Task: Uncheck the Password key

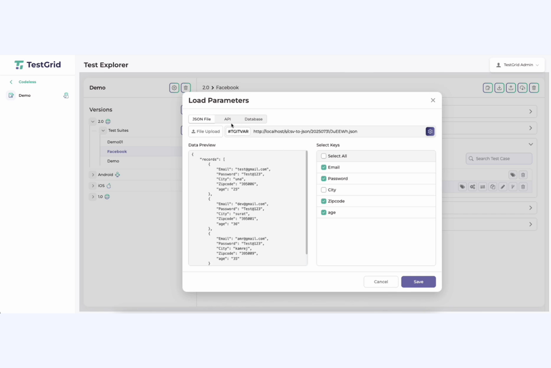Action: point(324,178)
